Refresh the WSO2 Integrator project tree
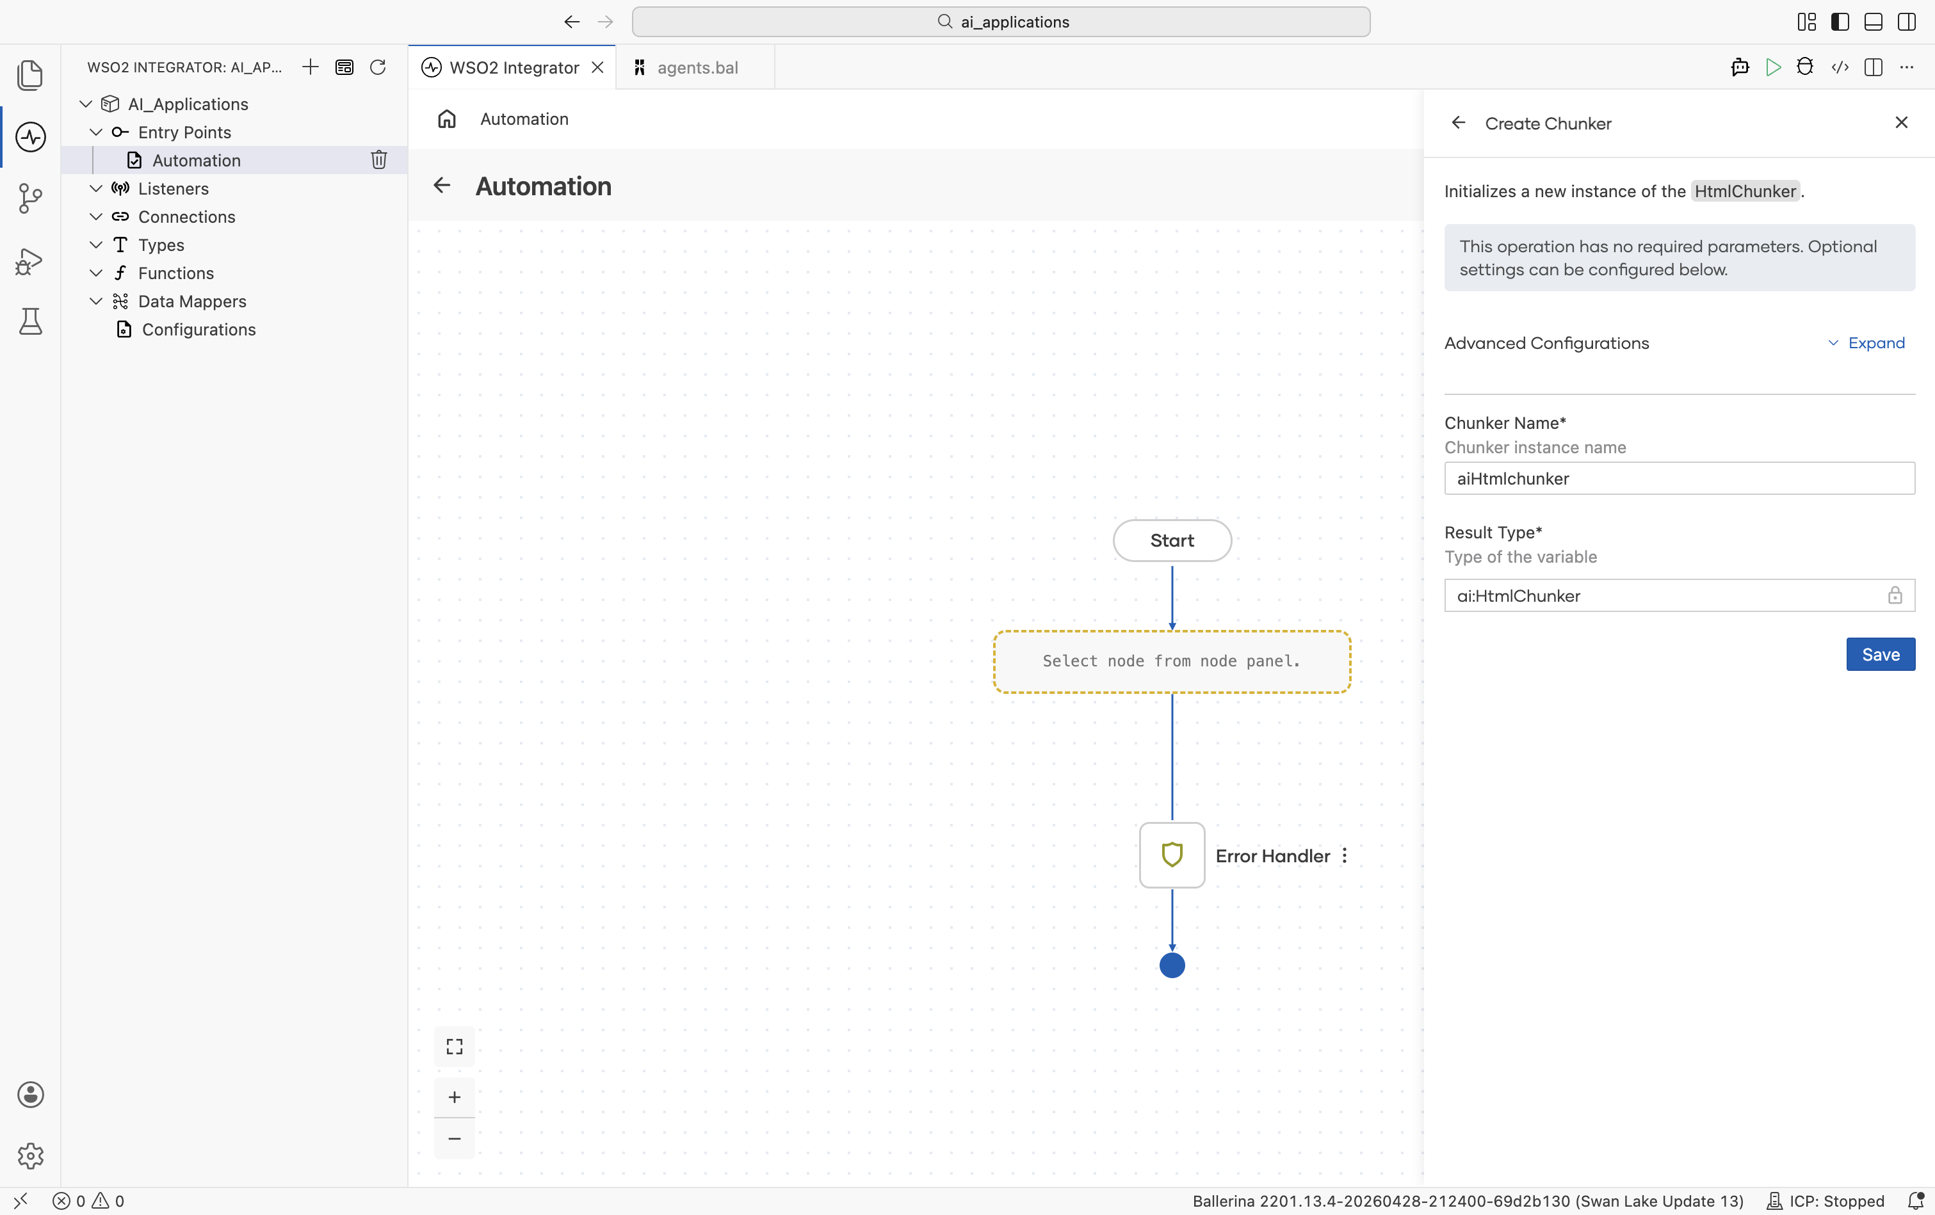This screenshot has width=1935, height=1215. click(378, 67)
